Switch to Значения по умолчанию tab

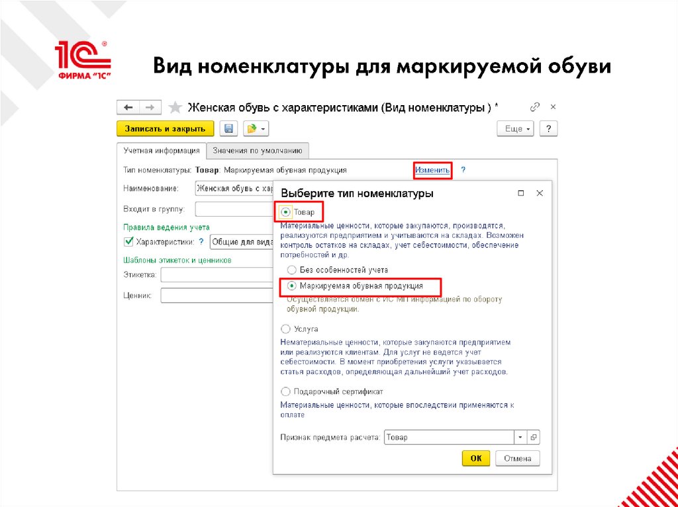[x=258, y=151]
